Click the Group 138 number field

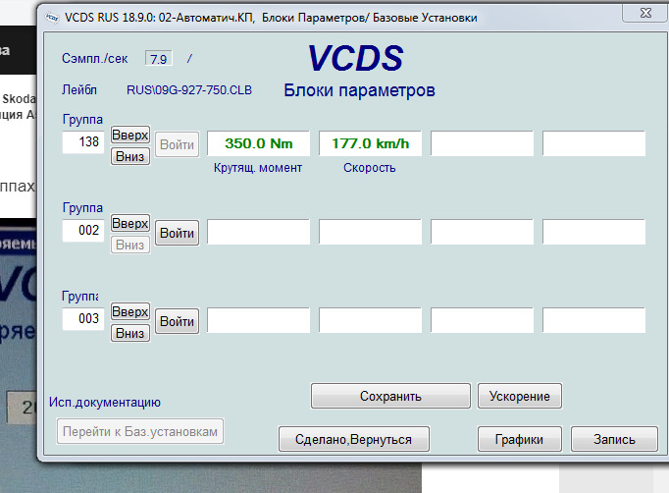click(x=83, y=141)
